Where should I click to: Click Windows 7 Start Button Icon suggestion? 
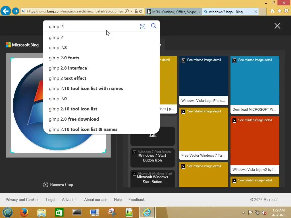pos(152,158)
